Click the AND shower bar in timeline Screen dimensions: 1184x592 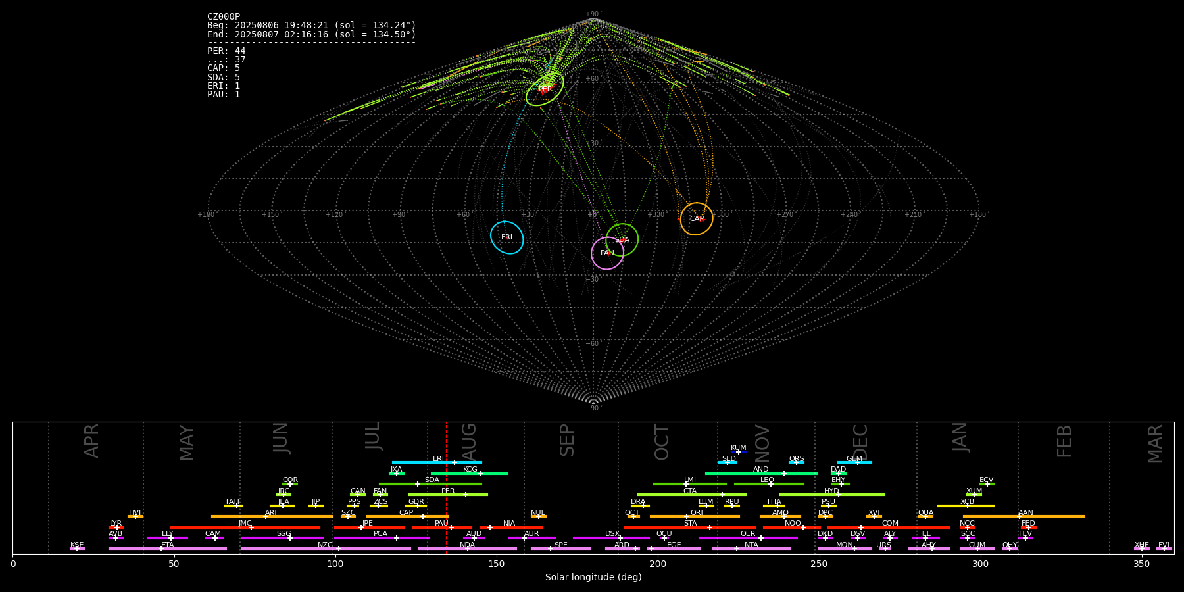pyautogui.click(x=761, y=473)
